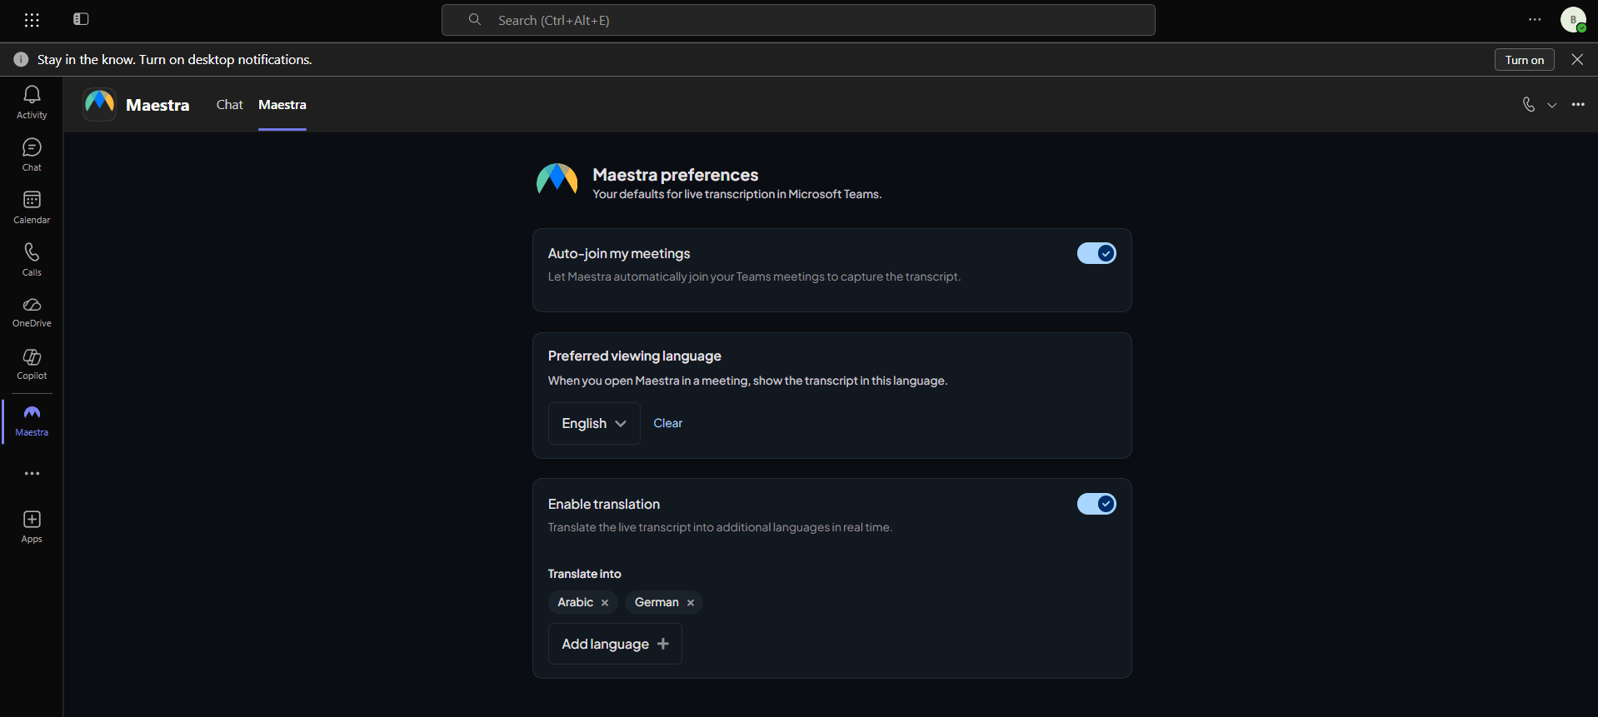Select Maestra app in the left rail
The width and height of the screenshot is (1598, 717).
(x=32, y=421)
